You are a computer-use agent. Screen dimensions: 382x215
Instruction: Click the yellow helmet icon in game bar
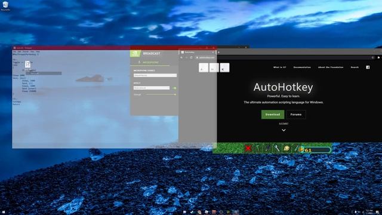[x=286, y=148]
